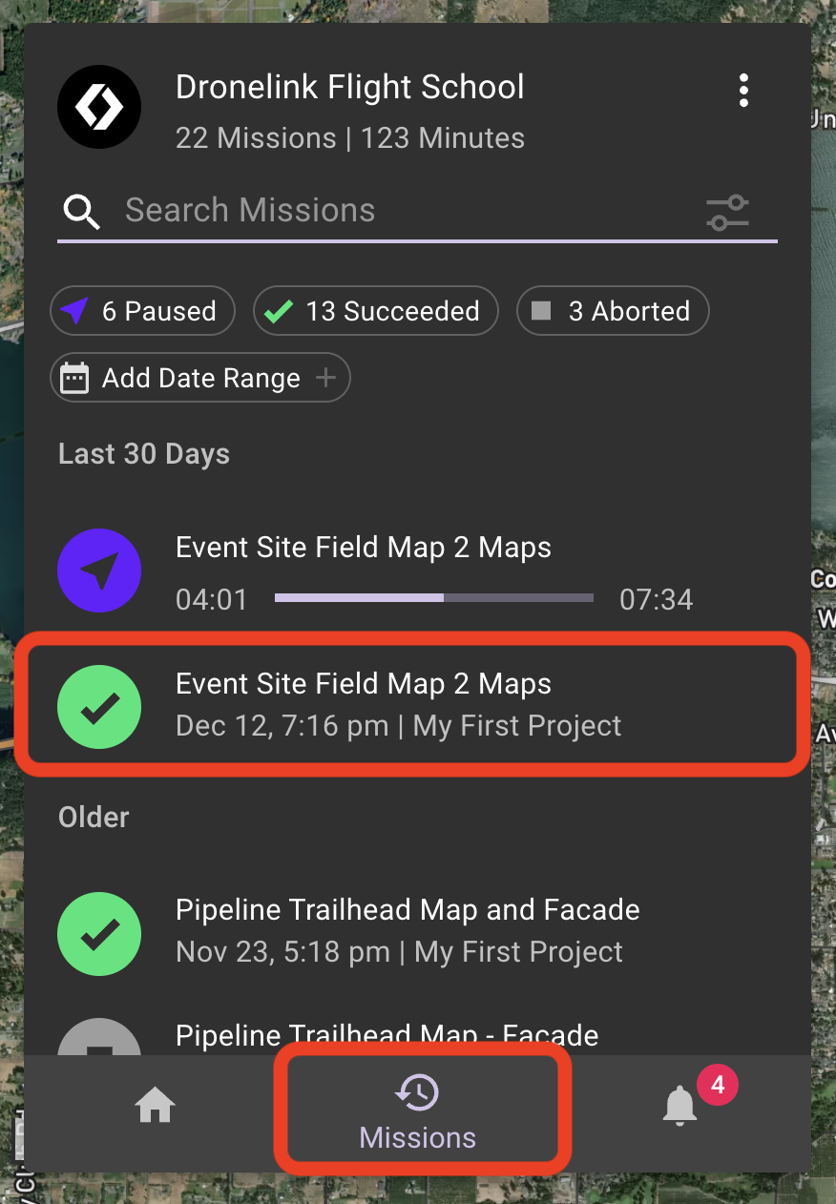The width and height of the screenshot is (836, 1204).
Task: Open the notifications bell
Action: click(x=680, y=1106)
